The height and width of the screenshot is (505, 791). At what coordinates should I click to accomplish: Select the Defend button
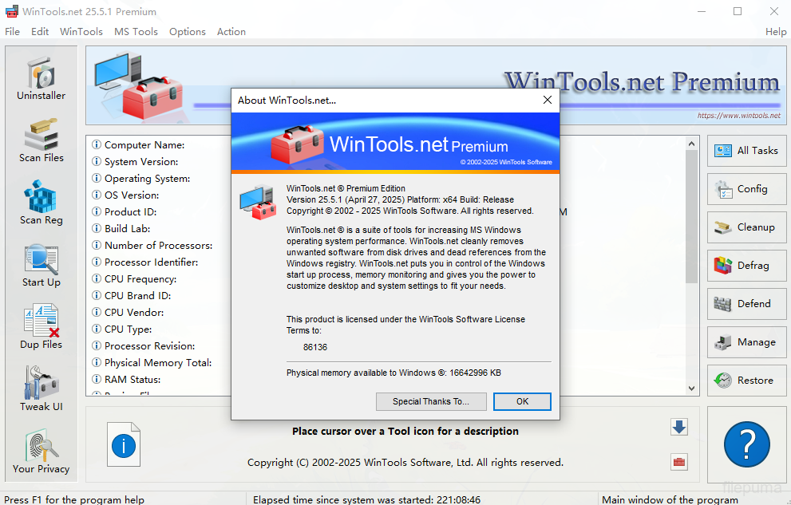746,304
